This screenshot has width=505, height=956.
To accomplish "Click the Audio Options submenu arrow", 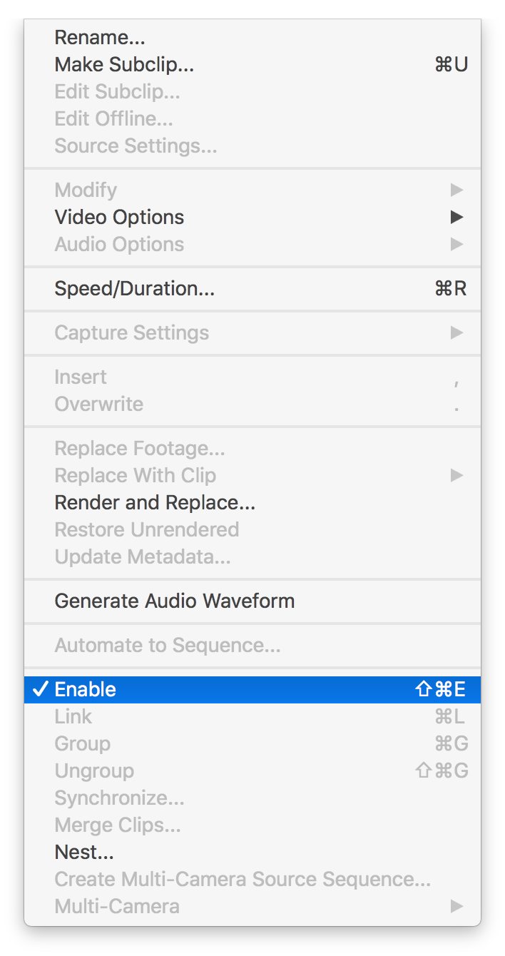I will [456, 245].
